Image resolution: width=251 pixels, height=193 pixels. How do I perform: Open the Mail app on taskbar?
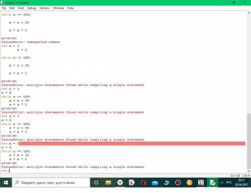pyautogui.click(x=155, y=182)
